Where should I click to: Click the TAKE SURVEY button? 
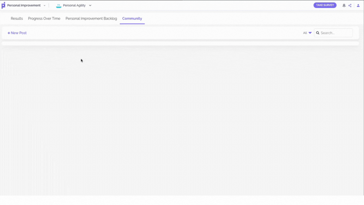pos(325,5)
